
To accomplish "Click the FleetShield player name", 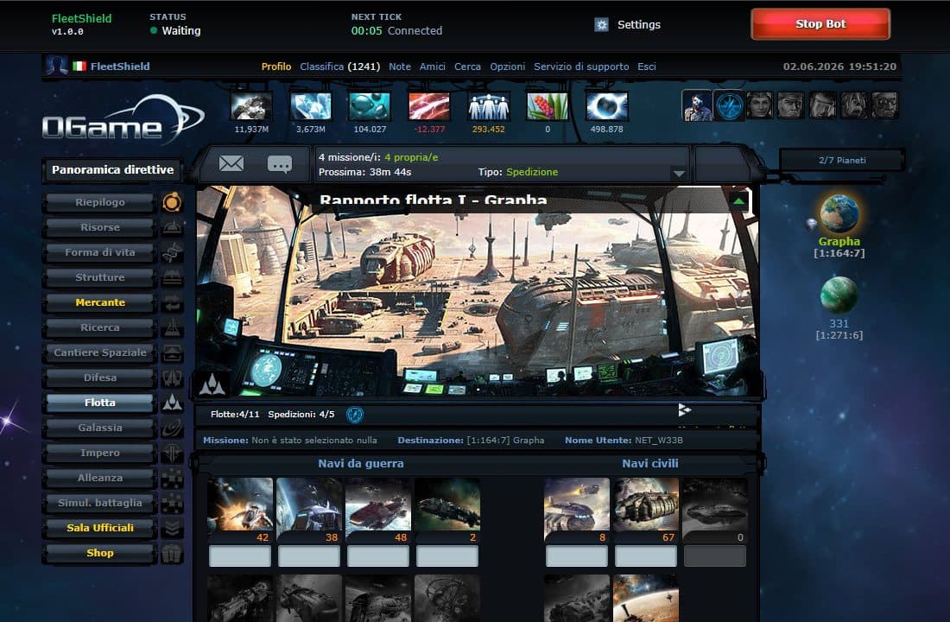I will (120, 67).
